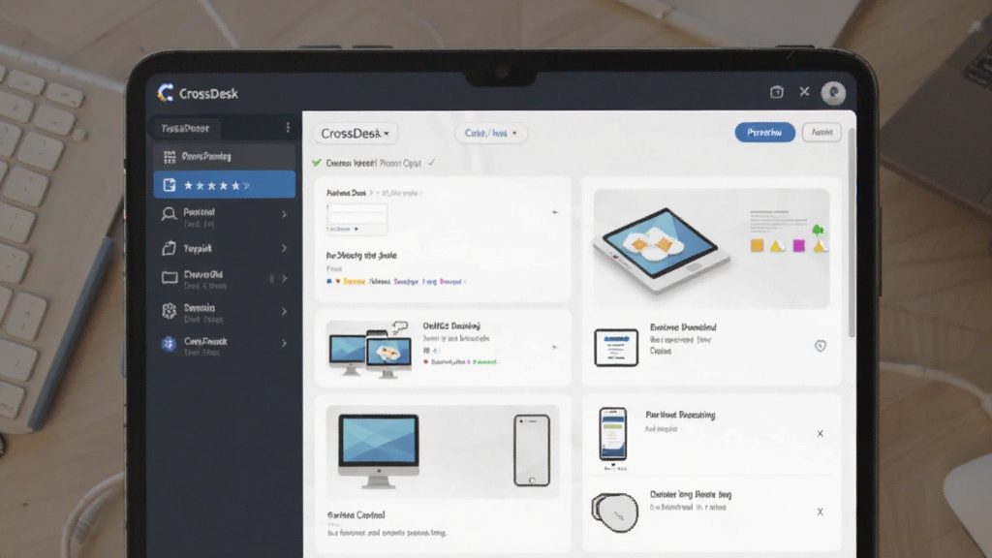This screenshot has width=992, height=558.
Task: Select the grid icon sidebar menu item
Action: (224, 156)
